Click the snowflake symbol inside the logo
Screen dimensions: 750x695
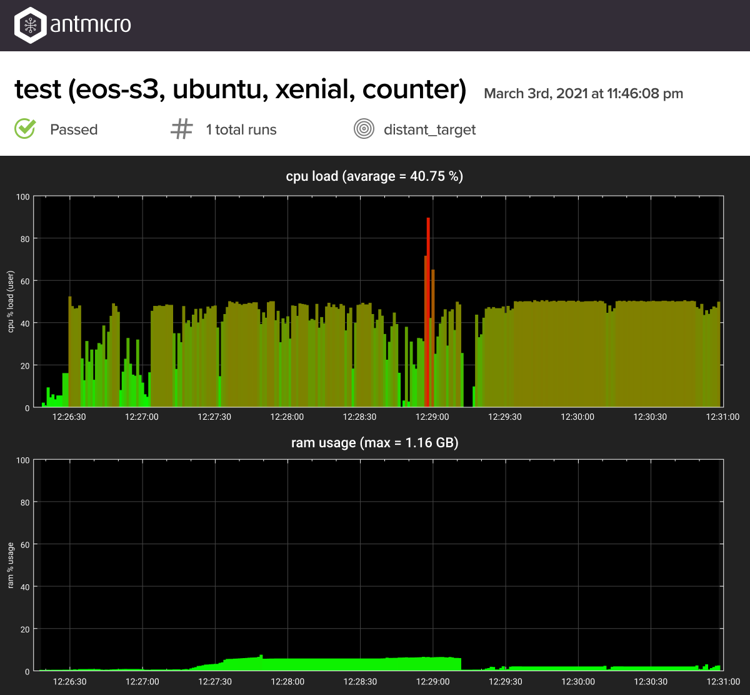[29, 26]
